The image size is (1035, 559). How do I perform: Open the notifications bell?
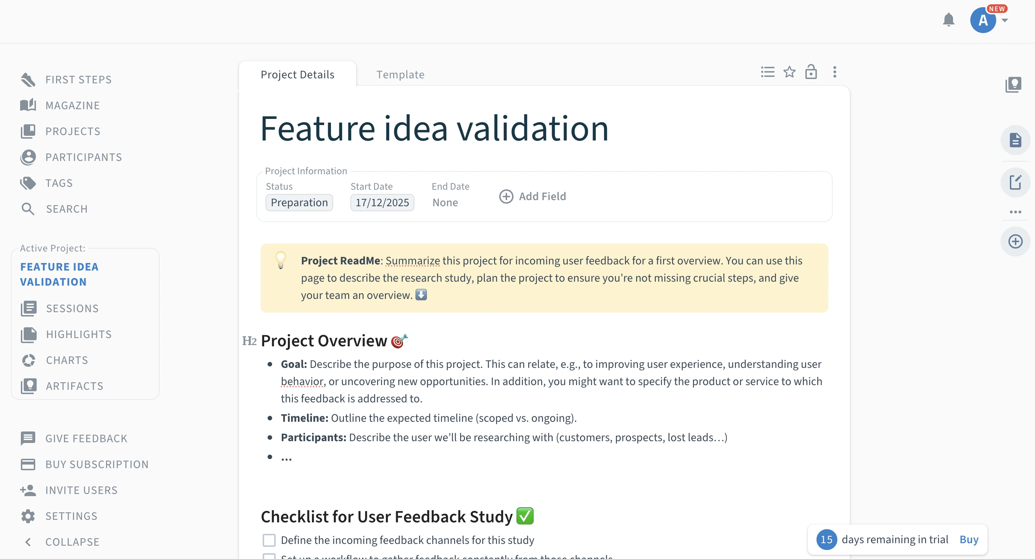click(x=949, y=20)
